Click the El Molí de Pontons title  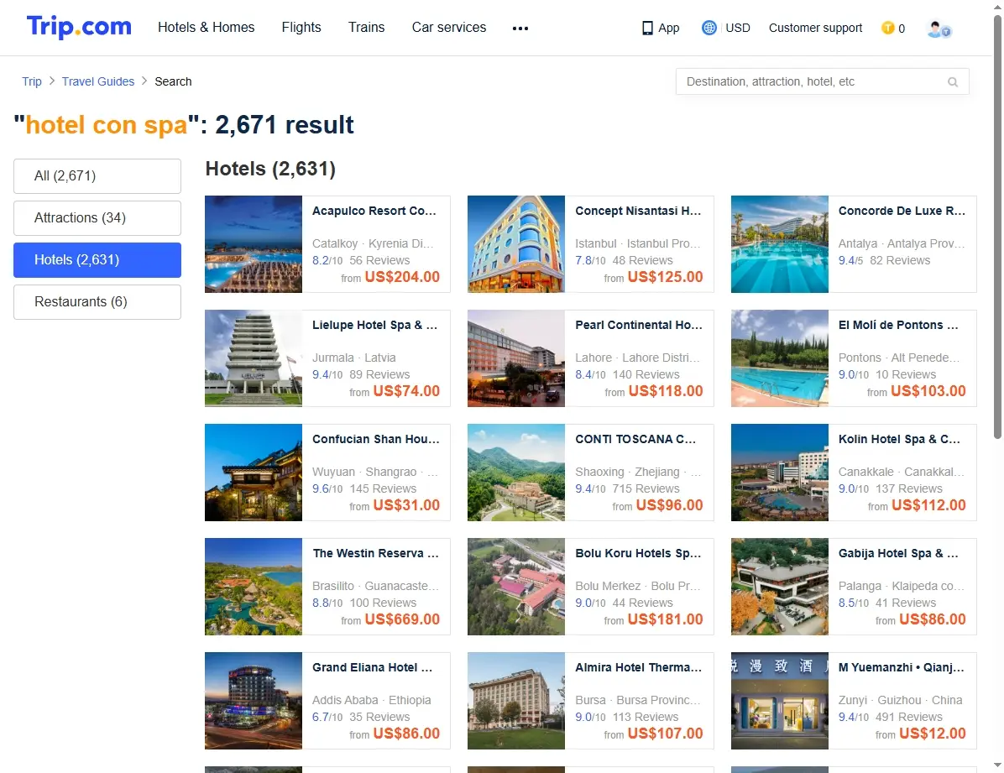898,325
